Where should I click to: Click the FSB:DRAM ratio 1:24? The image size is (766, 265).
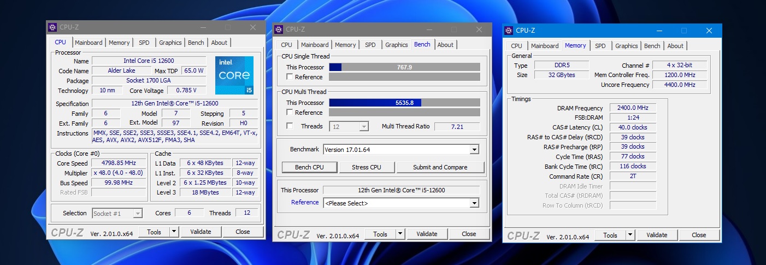[633, 117]
